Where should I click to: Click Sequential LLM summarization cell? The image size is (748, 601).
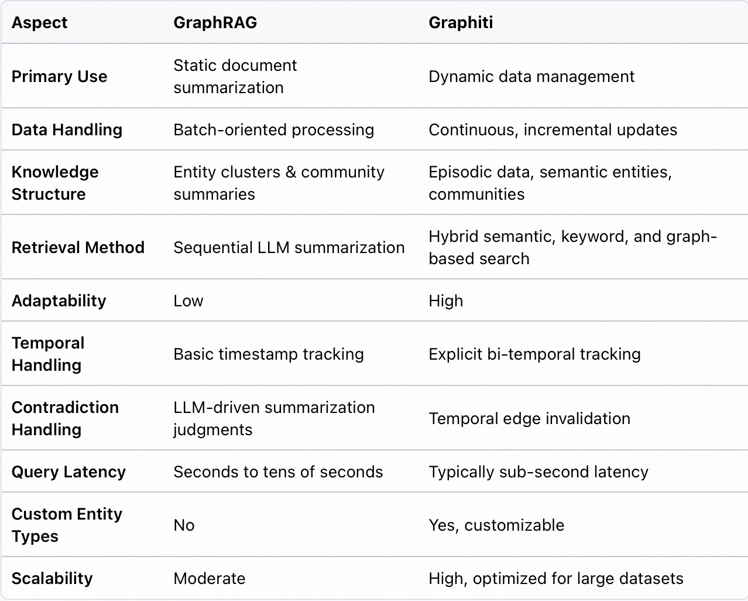[289, 248]
